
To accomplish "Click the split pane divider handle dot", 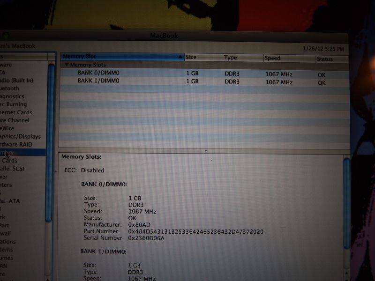I will pos(206,150).
